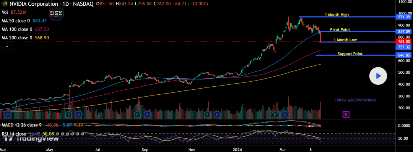The height and width of the screenshot is (152, 413).
Task: Click the E earnings marker between May and Jul
Action: tap(69, 115)
